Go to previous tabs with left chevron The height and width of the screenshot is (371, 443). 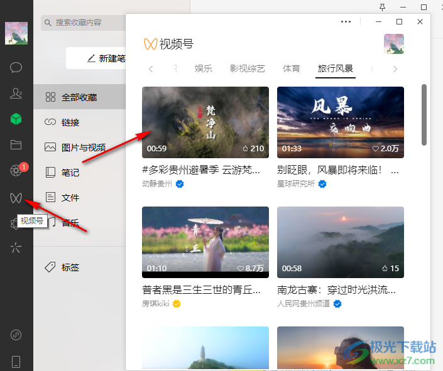tap(151, 69)
